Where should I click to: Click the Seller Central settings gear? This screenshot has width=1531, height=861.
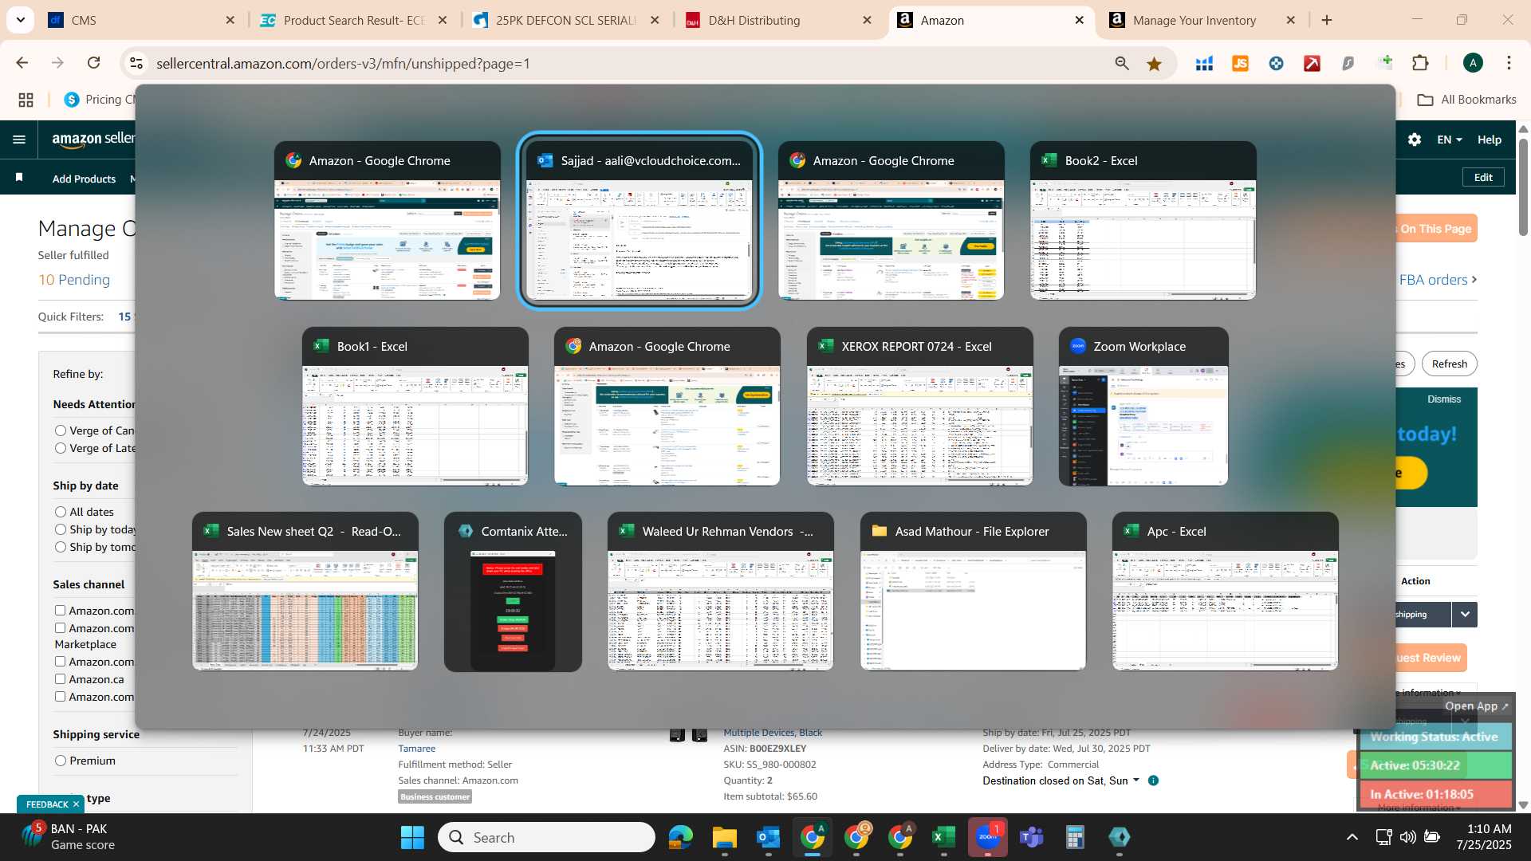pos(1415,140)
